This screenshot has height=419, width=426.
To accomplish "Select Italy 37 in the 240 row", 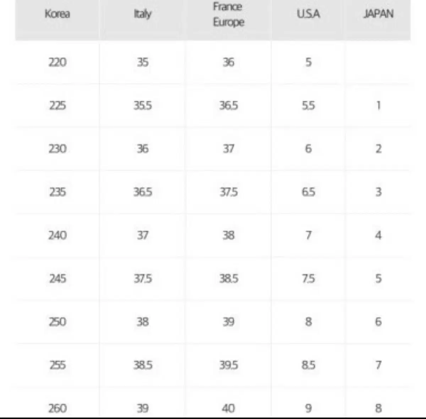I will tap(143, 235).
